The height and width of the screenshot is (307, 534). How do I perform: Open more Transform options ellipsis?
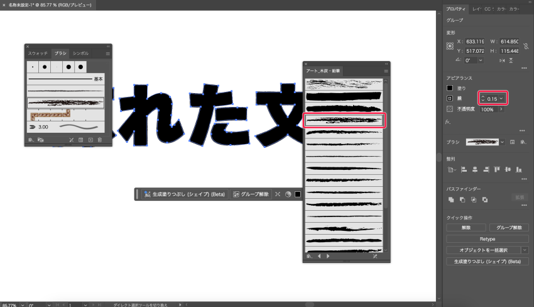tap(524, 68)
